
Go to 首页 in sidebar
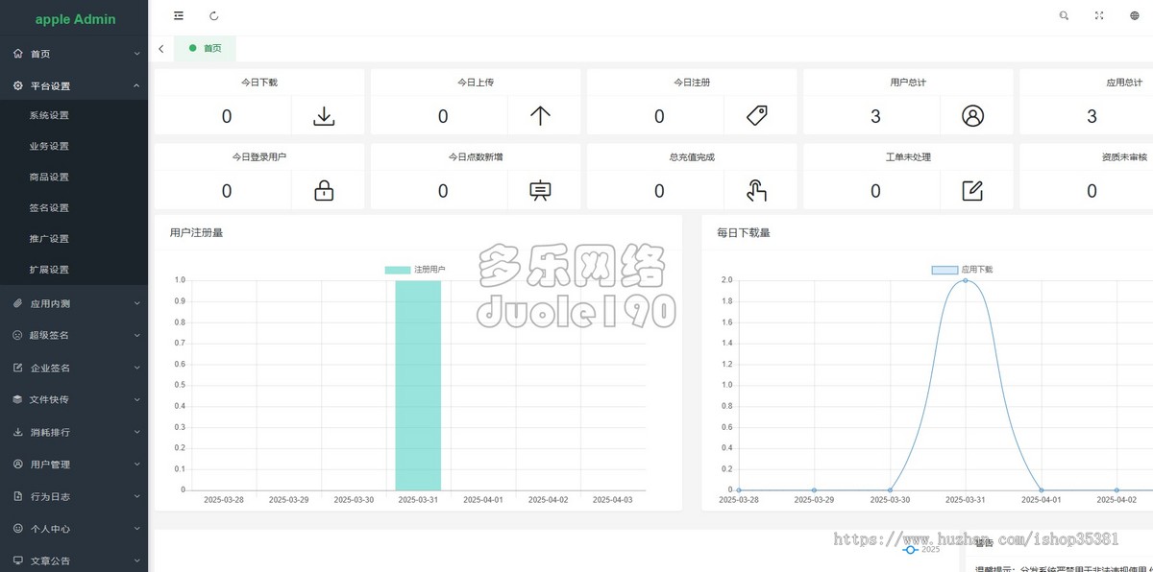point(74,54)
